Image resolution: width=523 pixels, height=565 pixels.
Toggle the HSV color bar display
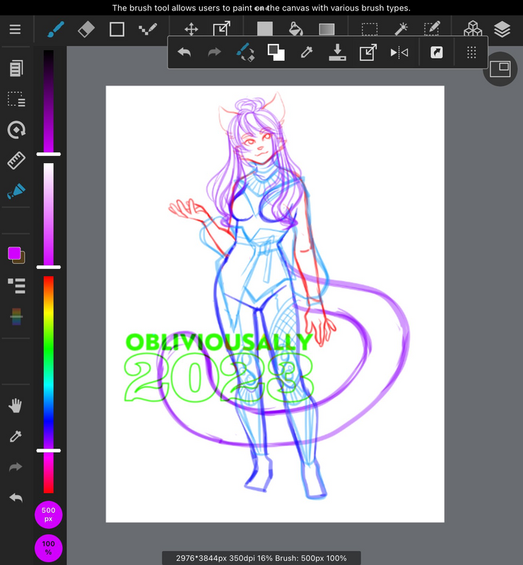click(x=16, y=316)
